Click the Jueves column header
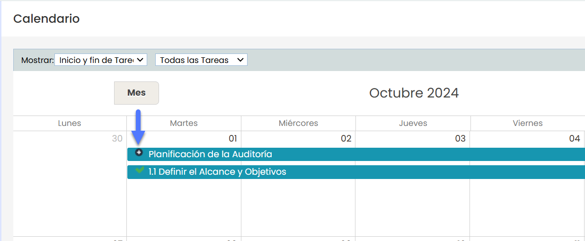 coord(413,123)
